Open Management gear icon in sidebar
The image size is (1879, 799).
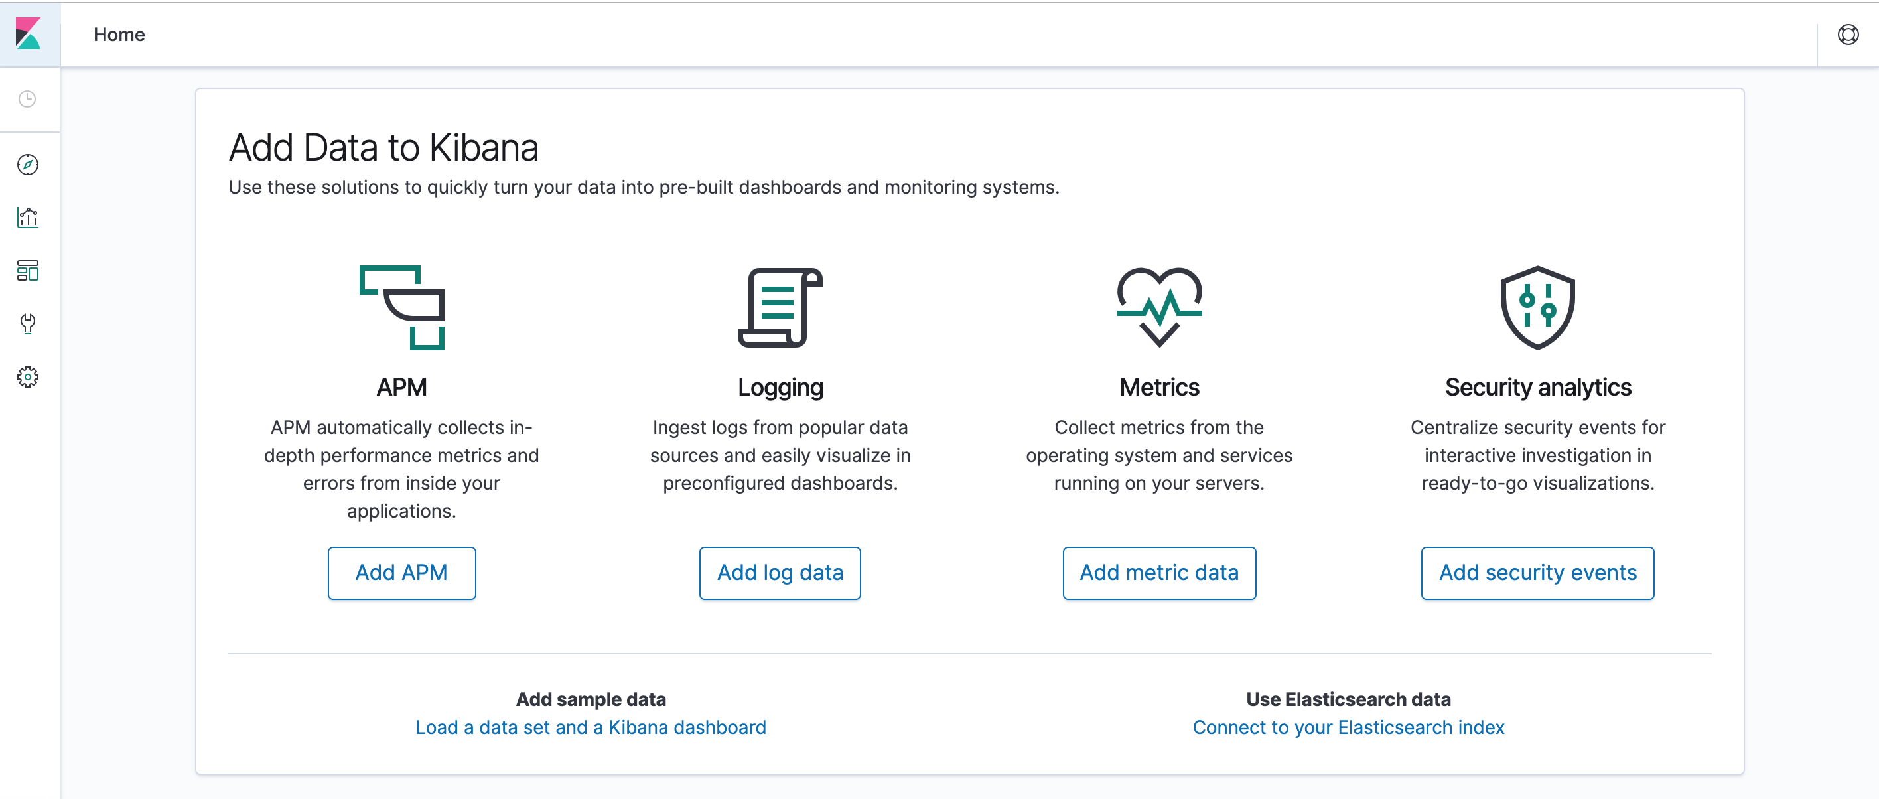point(28,376)
